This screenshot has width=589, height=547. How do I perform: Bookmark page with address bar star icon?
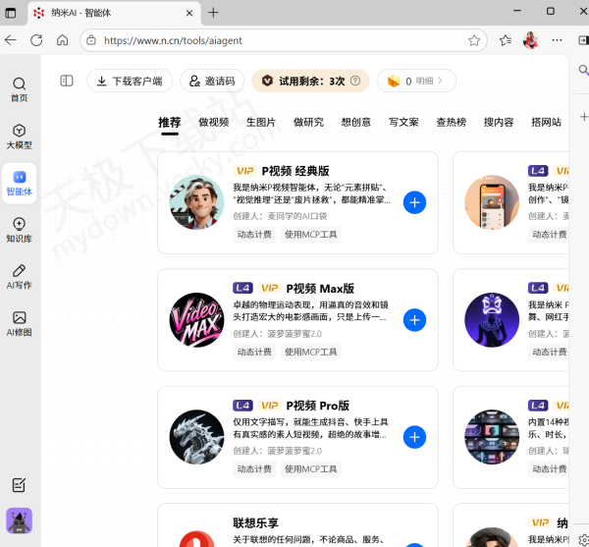click(x=474, y=40)
